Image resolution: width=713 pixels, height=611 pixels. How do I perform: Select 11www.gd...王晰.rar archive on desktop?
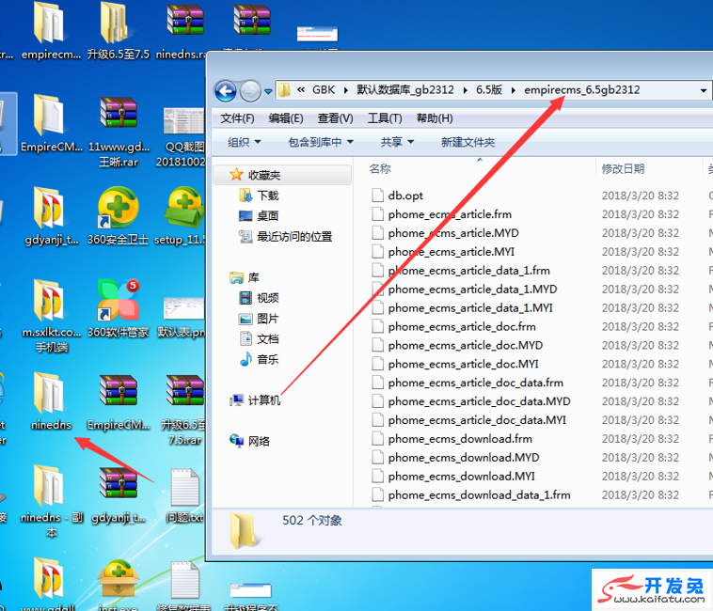[119, 132]
